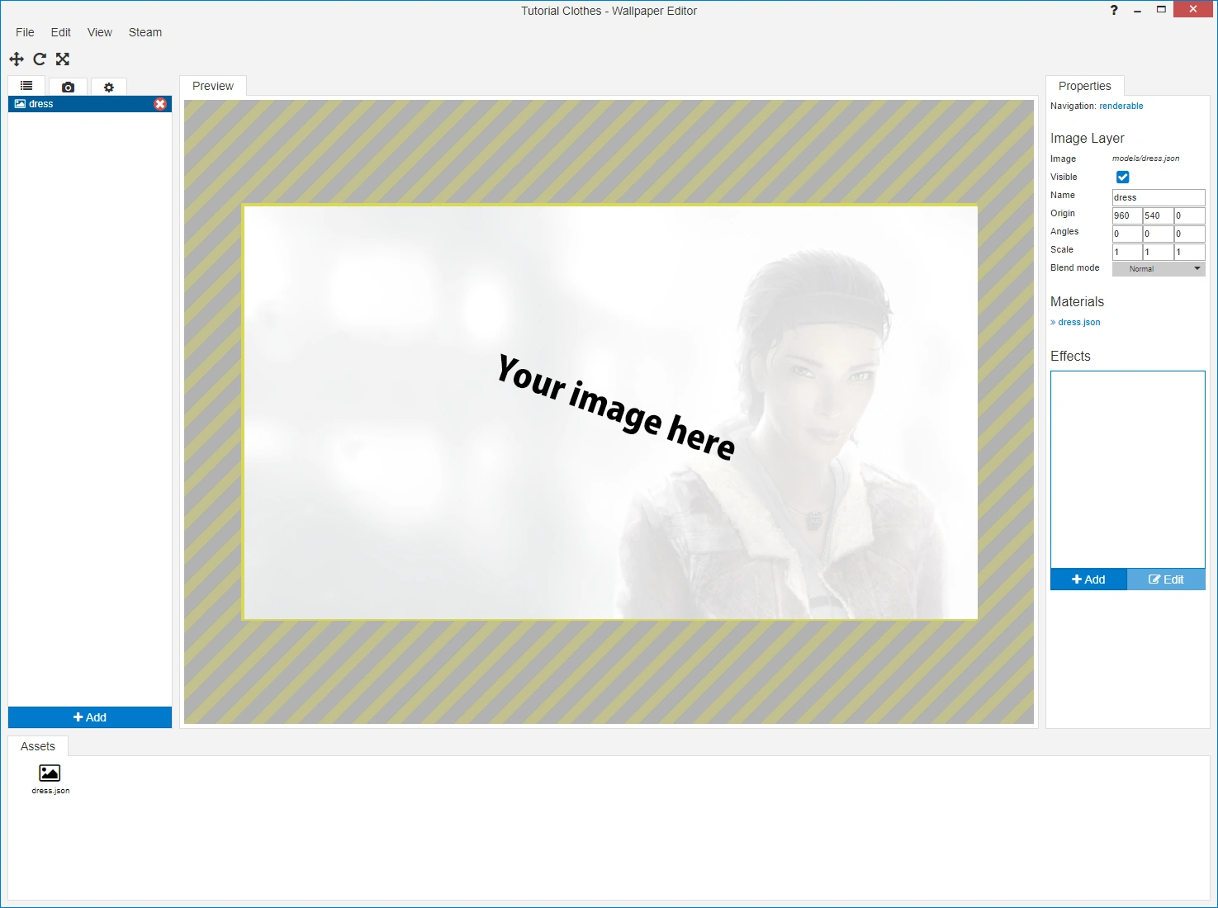1218x908 pixels.
Task: Maximize the Wallpaper Editor window
Action: [x=1161, y=10]
